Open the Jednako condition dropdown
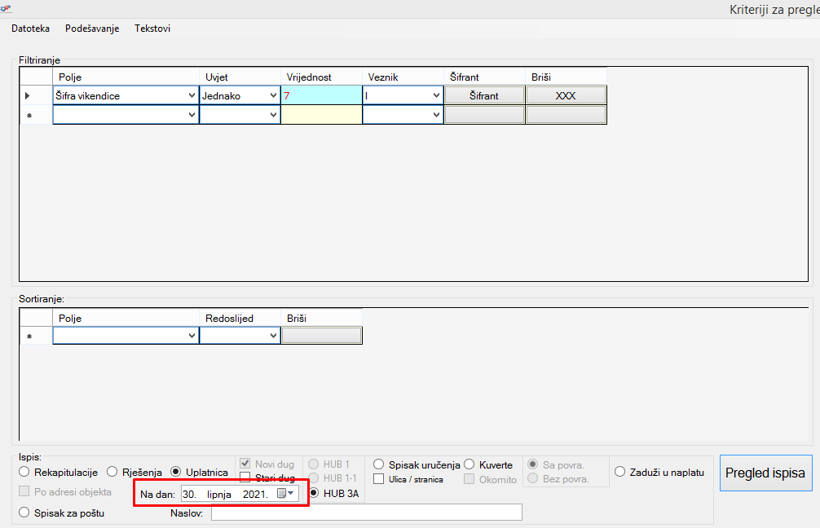The image size is (820, 528). [x=272, y=95]
